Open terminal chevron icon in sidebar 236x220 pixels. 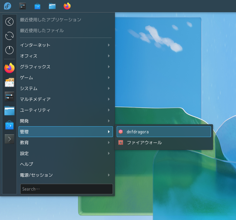point(9,139)
